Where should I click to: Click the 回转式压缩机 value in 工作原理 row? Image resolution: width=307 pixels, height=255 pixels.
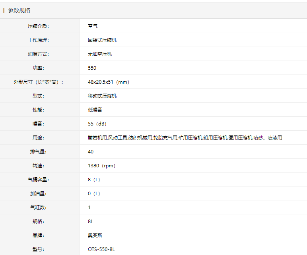(x=102, y=40)
